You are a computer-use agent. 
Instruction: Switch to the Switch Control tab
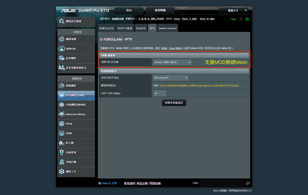[x=168, y=28]
